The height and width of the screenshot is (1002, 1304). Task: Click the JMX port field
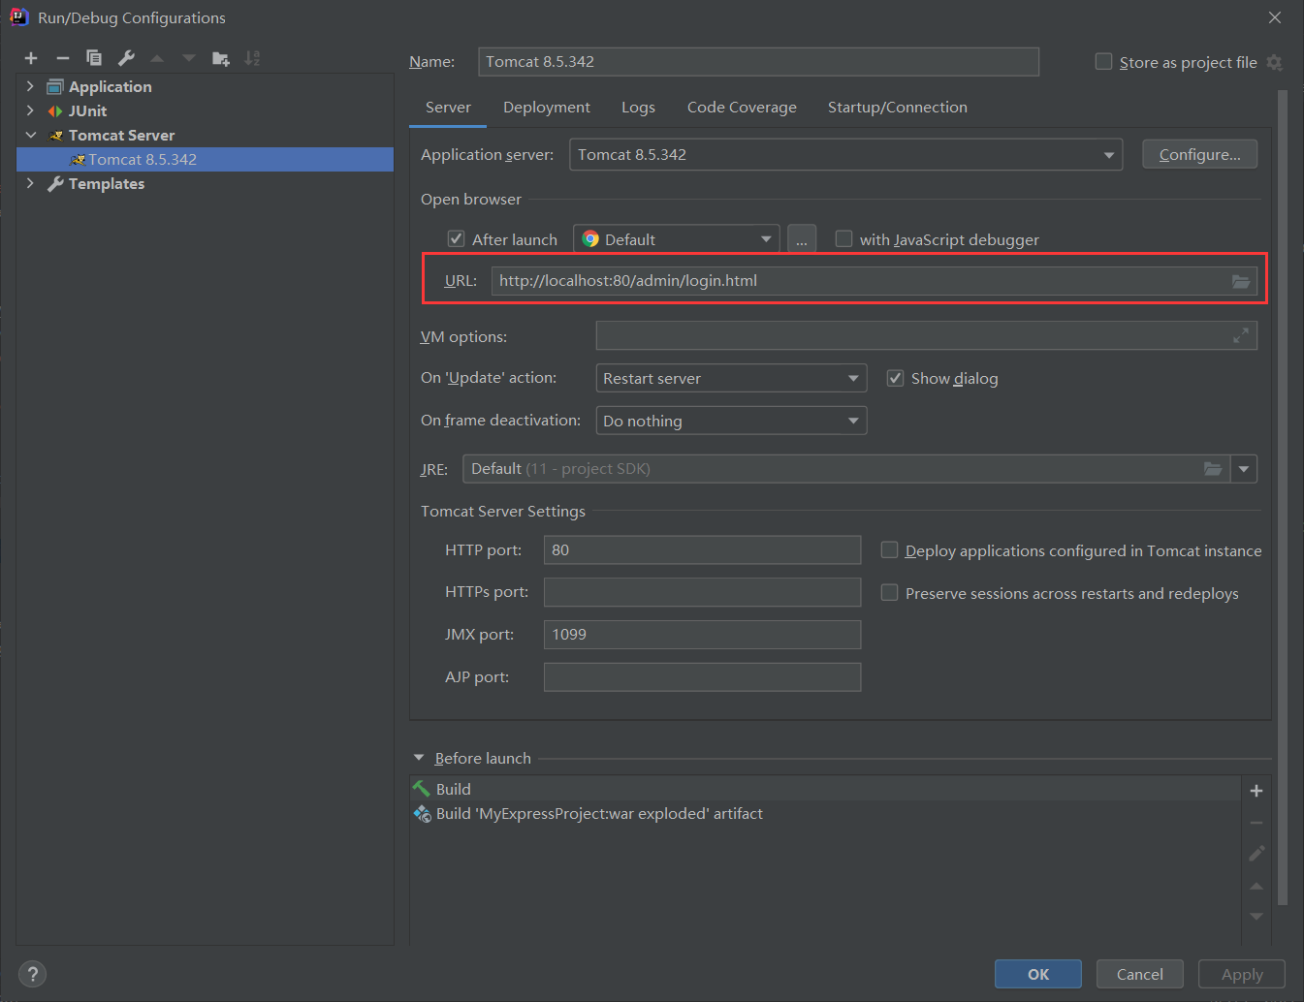[x=702, y=635]
